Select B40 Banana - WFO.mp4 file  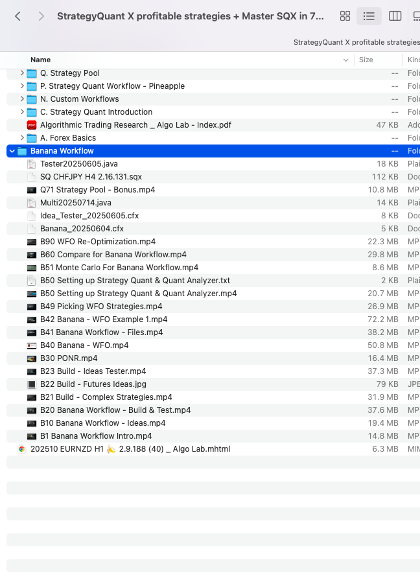tap(84, 345)
